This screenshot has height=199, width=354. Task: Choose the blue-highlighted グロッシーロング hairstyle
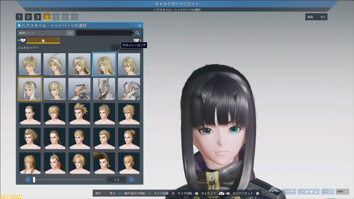(104, 64)
